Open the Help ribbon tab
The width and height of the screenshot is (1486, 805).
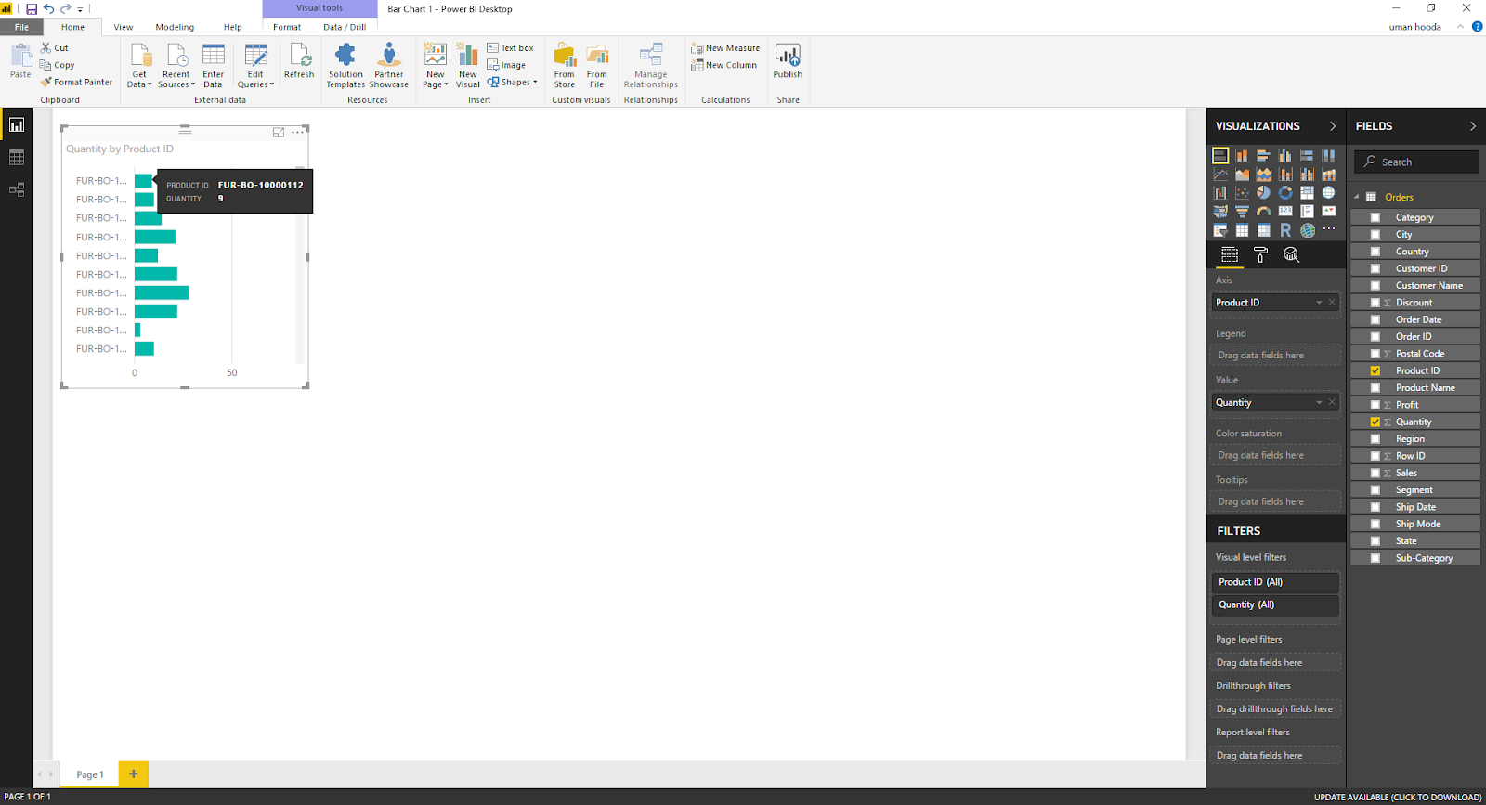233,27
